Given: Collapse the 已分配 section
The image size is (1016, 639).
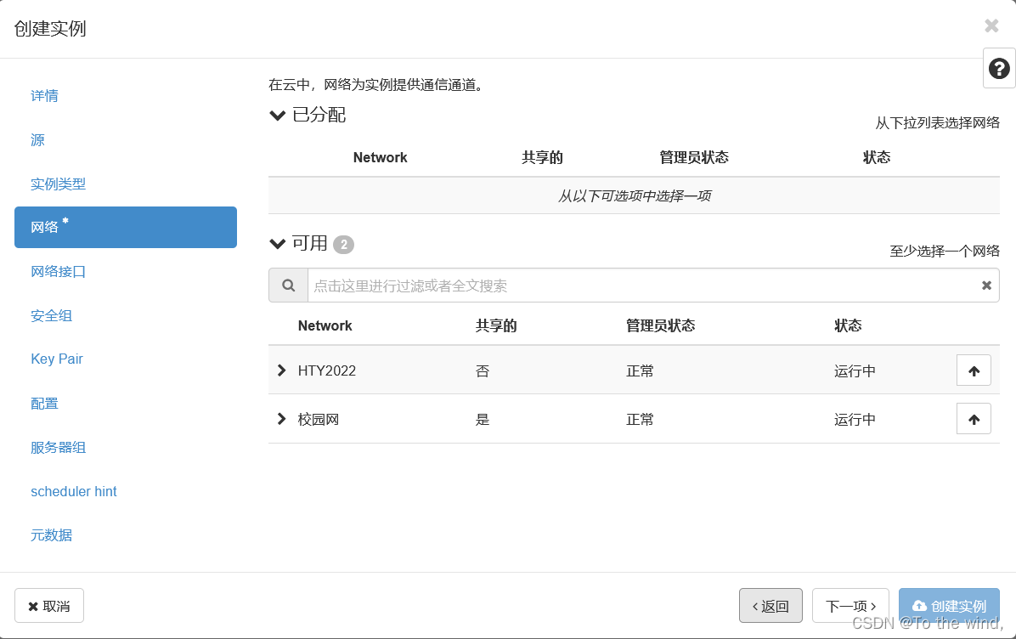Looking at the screenshot, I should click(277, 116).
